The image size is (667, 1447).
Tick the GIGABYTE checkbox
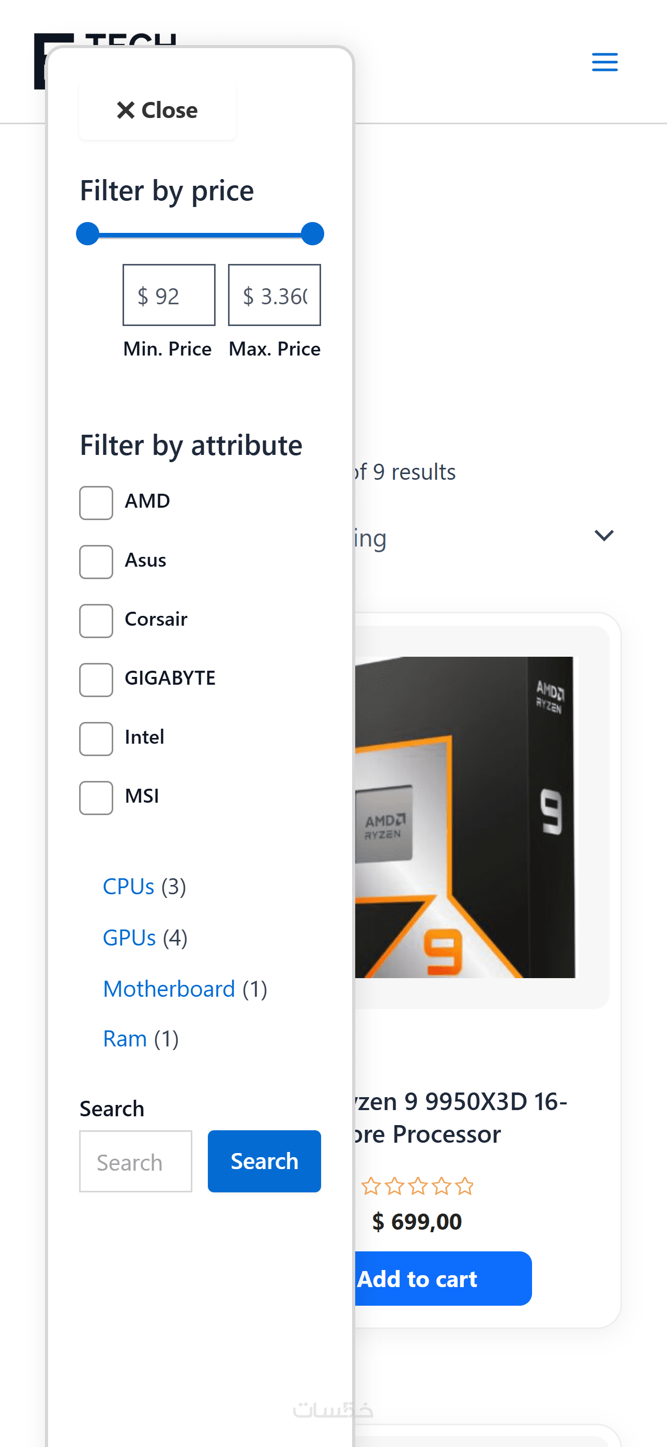(96, 680)
